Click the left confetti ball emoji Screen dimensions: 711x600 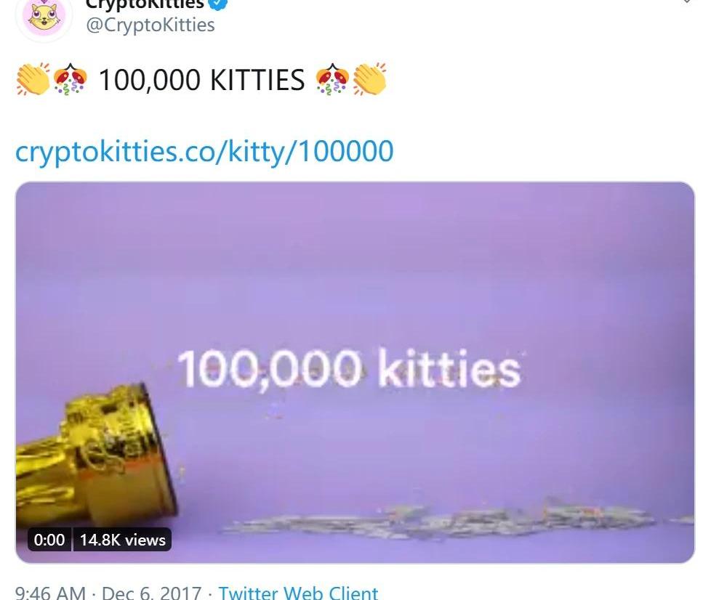coord(71,79)
